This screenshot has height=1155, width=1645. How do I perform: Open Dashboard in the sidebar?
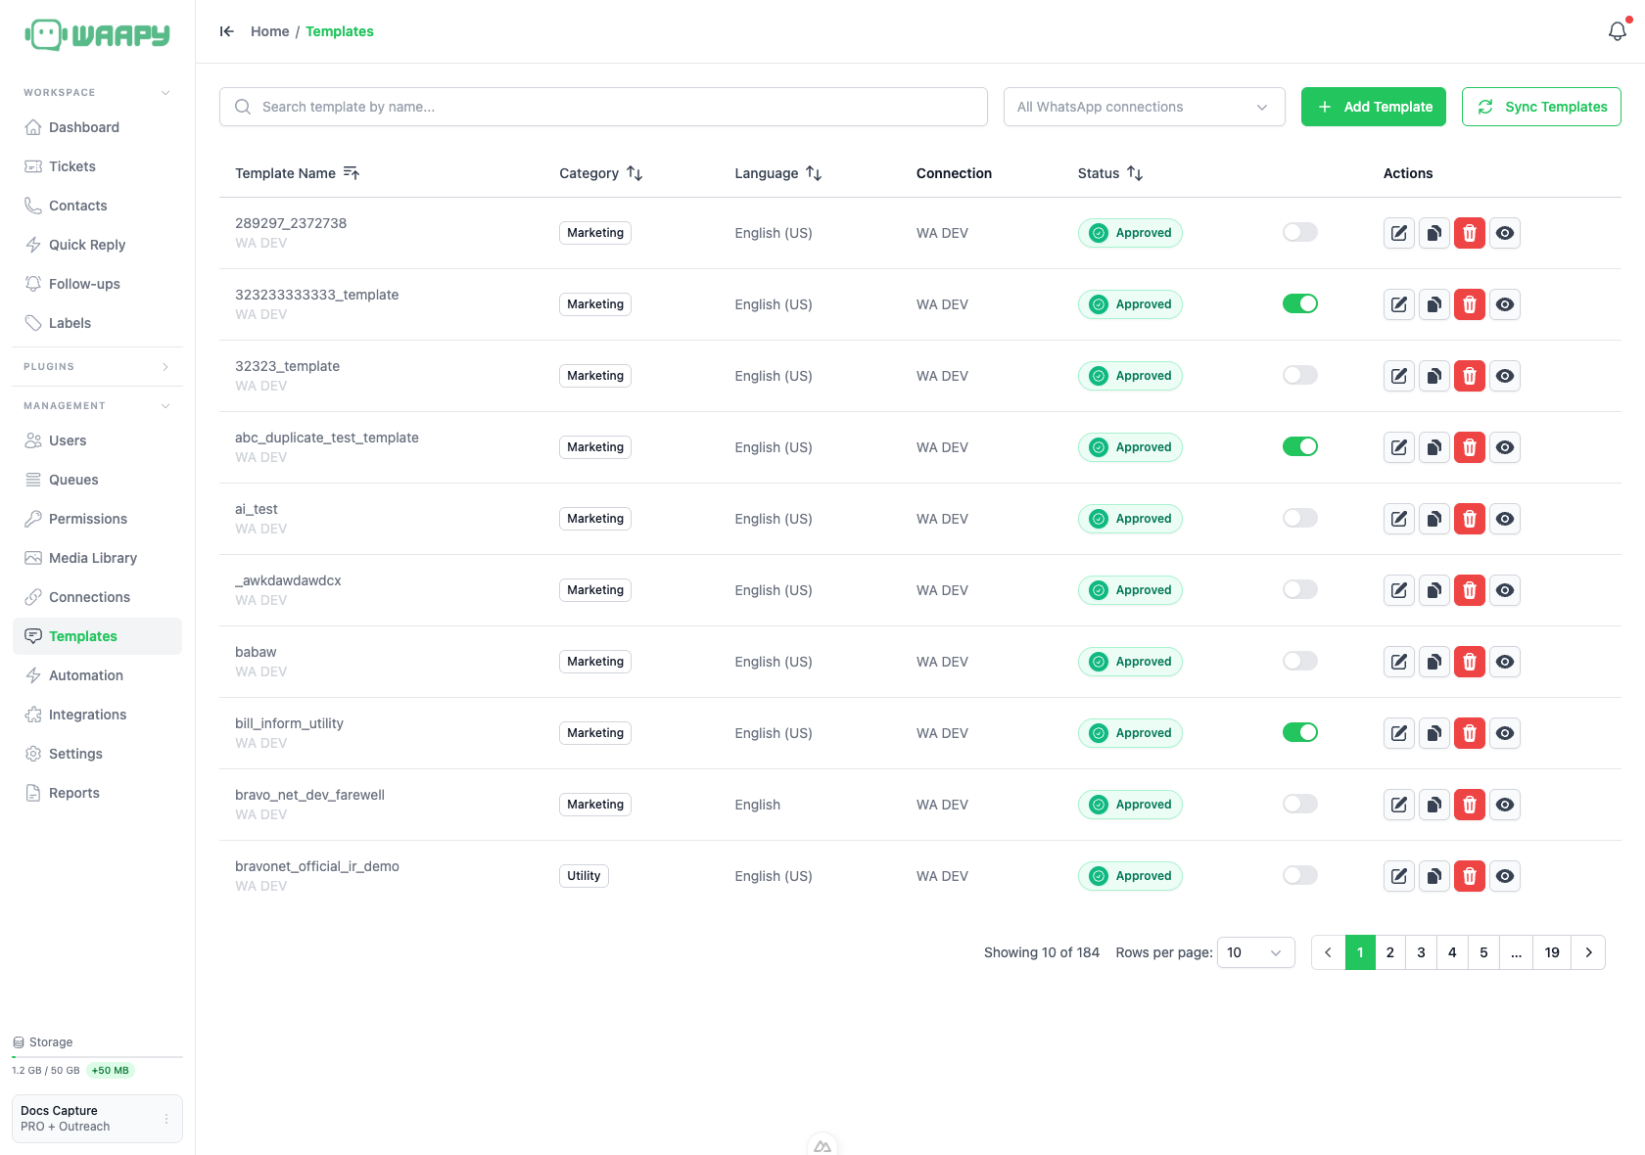tap(97, 127)
